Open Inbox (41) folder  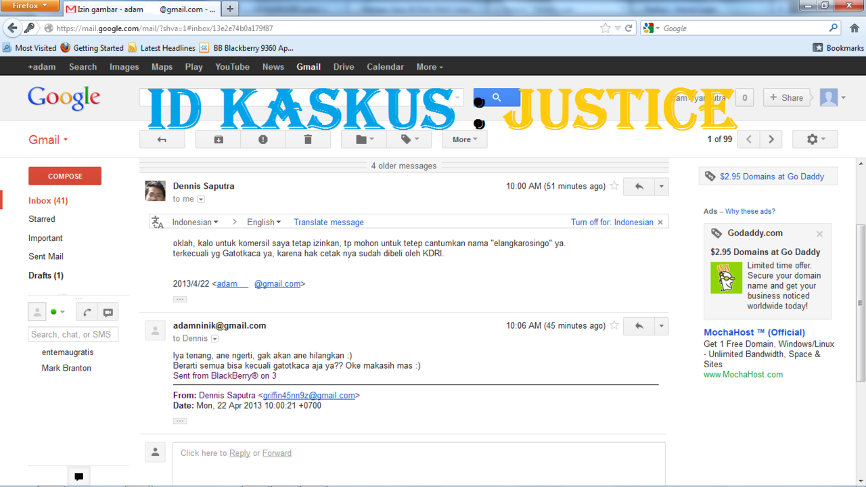point(48,200)
